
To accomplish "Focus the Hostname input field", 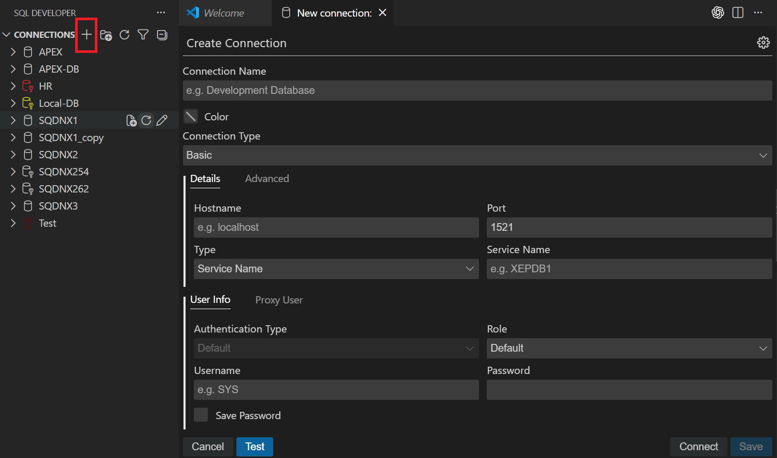I will (x=336, y=227).
